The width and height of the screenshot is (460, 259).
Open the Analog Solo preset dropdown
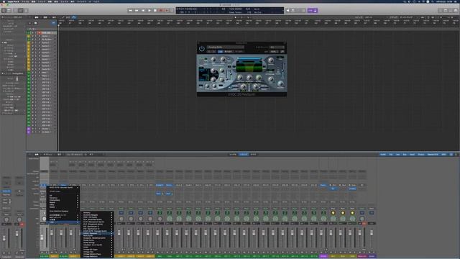225,47
